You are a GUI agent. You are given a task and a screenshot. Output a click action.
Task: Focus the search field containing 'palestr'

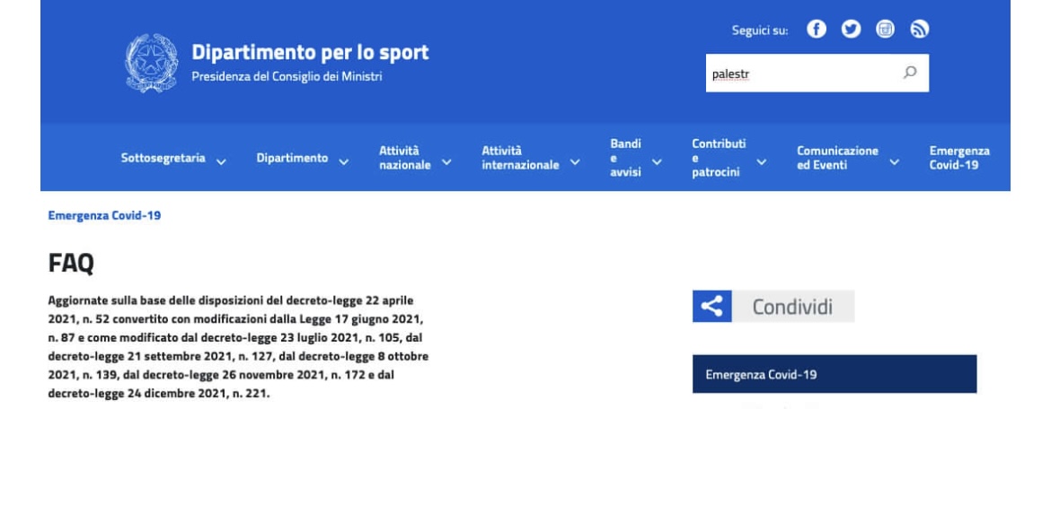point(799,74)
